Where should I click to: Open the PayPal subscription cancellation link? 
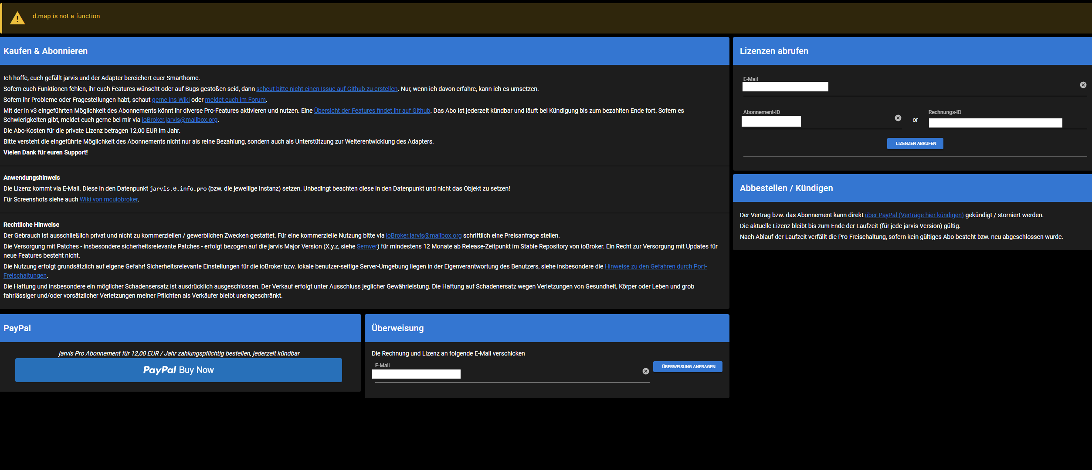pos(913,215)
